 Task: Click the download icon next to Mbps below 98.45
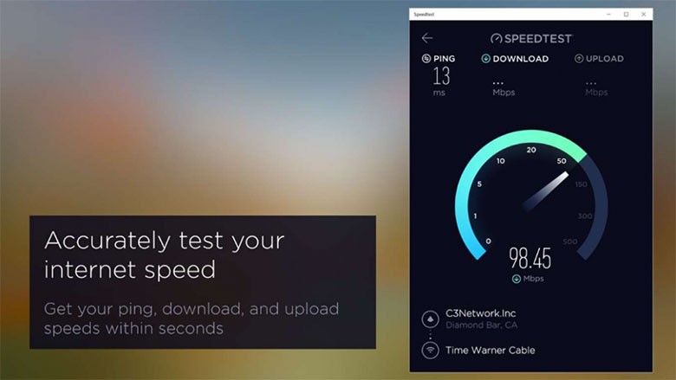[x=516, y=279]
